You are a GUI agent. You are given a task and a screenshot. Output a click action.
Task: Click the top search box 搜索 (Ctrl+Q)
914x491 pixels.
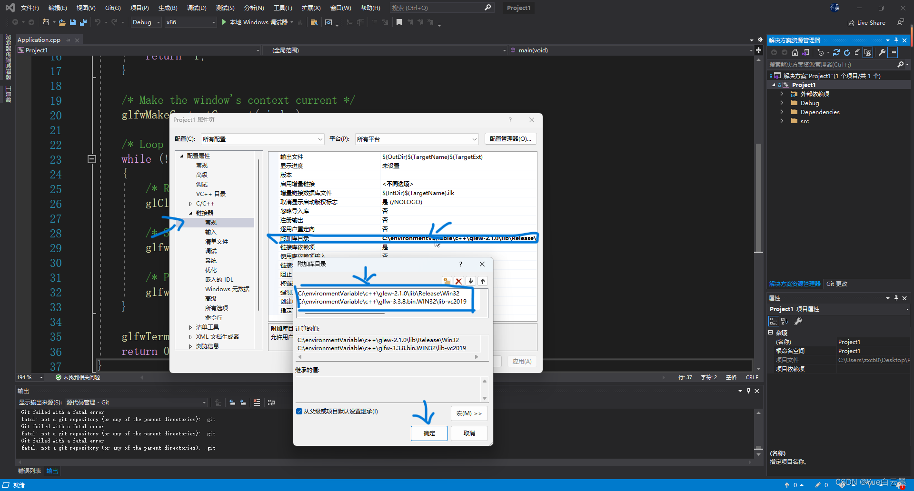pos(441,8)
